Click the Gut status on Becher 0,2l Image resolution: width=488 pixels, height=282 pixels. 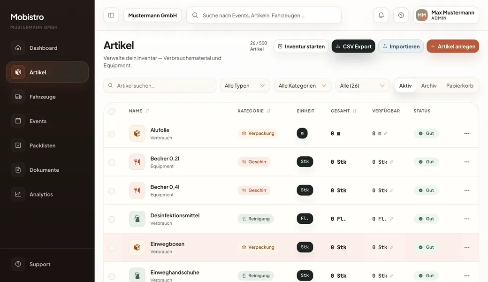click(426, 162)
